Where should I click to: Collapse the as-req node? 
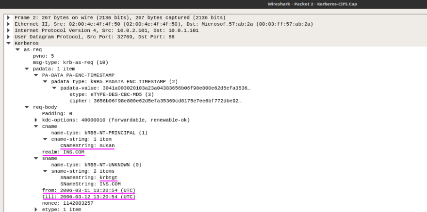(17, 50)
